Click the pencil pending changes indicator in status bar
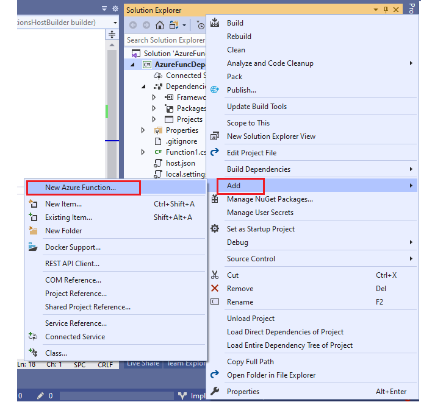The width and height of the screenshot is (421, 402). pyautogui.click(x=40, y=395)
